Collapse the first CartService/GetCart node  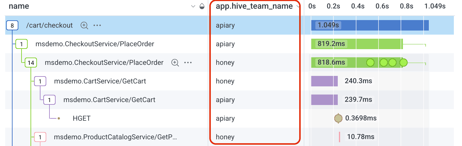point(40,81)
